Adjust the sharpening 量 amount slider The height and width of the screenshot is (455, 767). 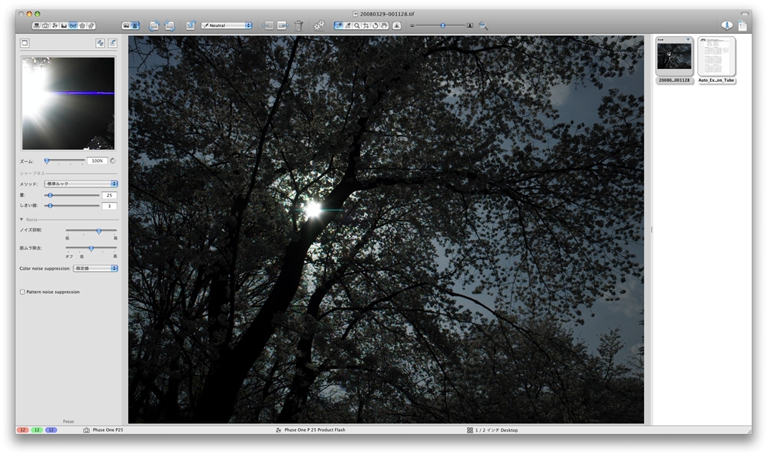point(50,195)
